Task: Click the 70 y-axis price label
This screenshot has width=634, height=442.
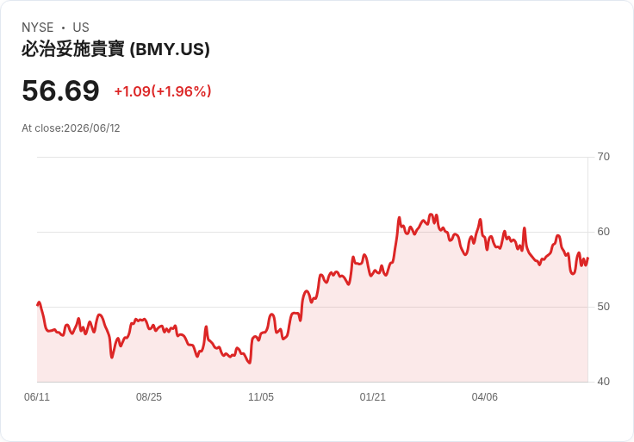Action: (x=603, y=157)
